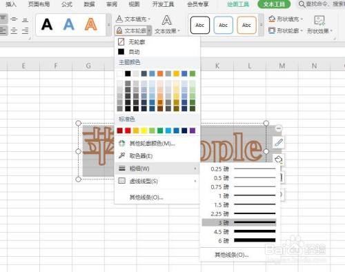Select the blue A text style preset

tap(69, 24)
